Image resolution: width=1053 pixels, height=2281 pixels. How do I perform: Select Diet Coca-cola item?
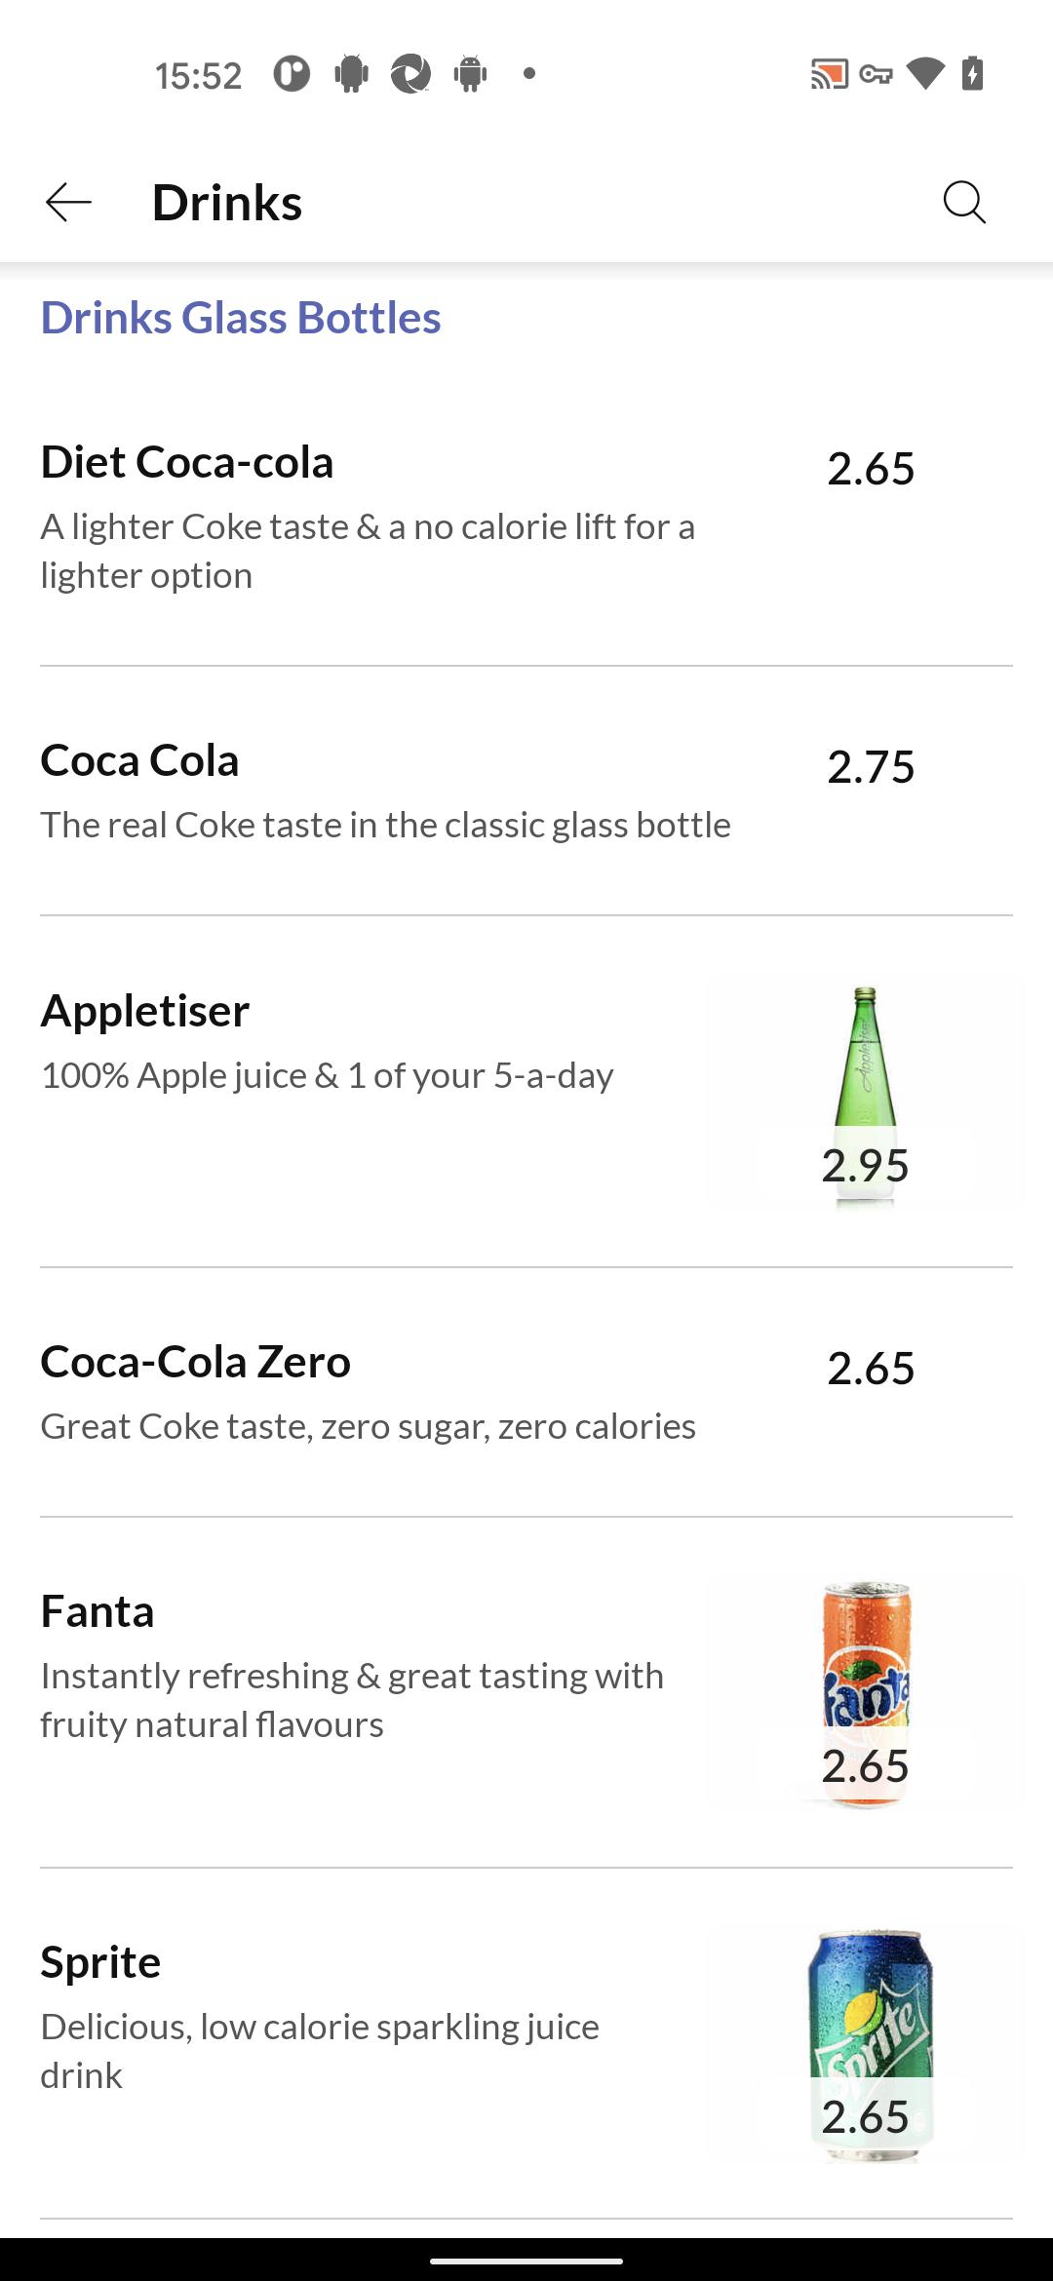click(526, 518)
